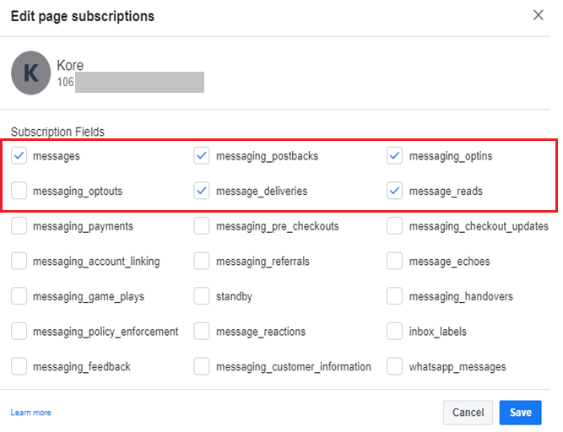Turn off the message_reads checkbox
Image resolution: width=563 pixels, height=432 pixels.
pos(395,192)
